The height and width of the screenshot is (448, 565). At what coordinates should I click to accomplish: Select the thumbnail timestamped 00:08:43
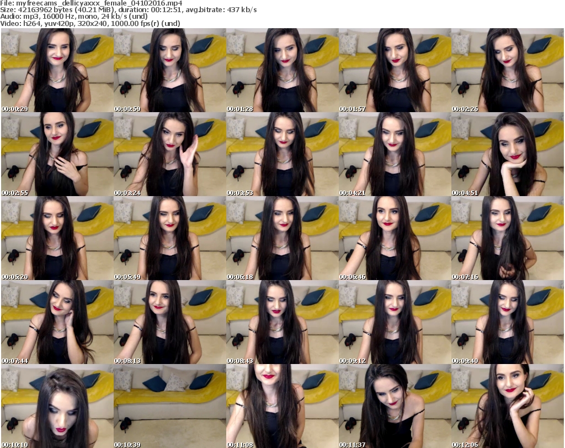click(282, 323)
